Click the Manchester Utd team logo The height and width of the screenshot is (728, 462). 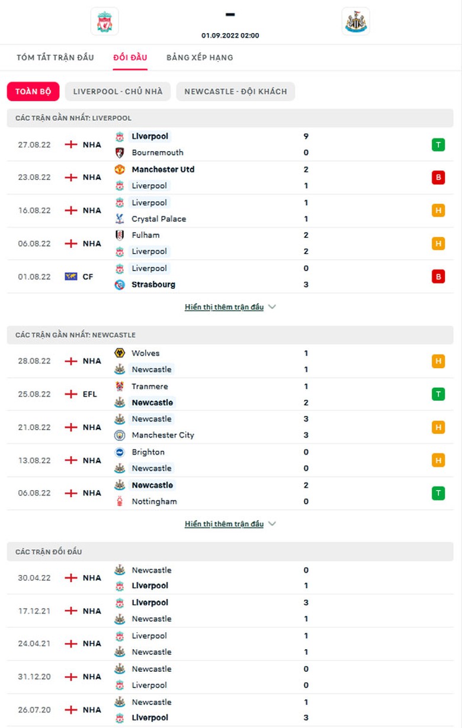coord(120,169)
